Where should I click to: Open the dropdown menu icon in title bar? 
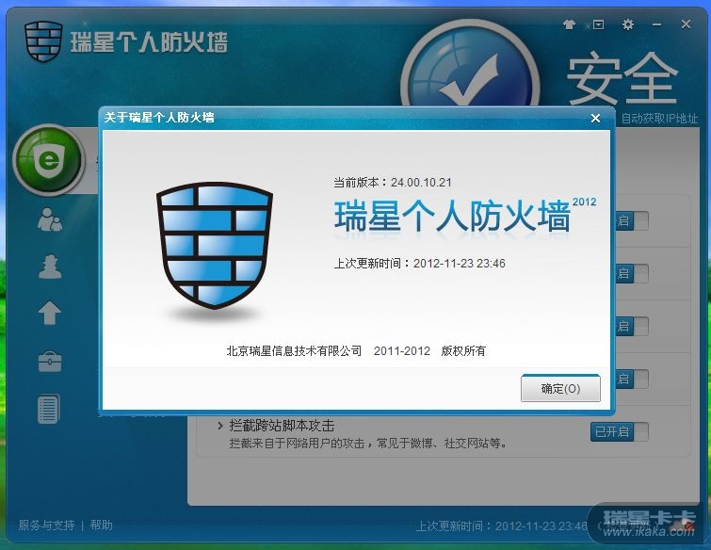click(x=599, y=24)
